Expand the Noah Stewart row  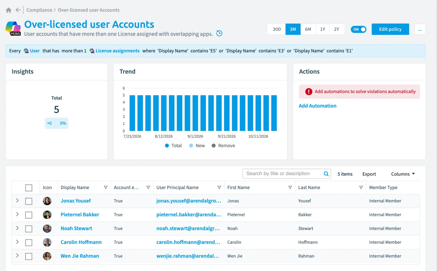tap(17, 228)
